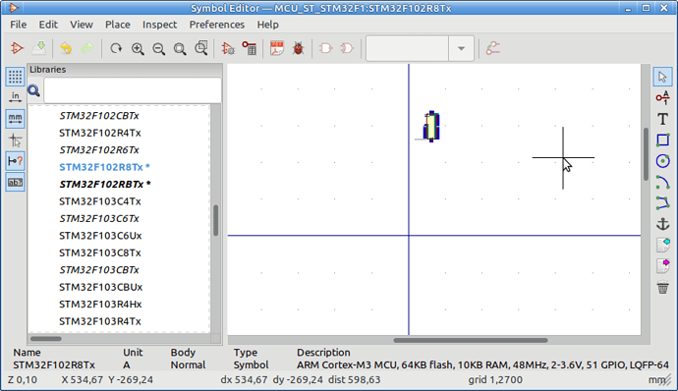Click the library list vertical scrollbar

tap(216, 220)
